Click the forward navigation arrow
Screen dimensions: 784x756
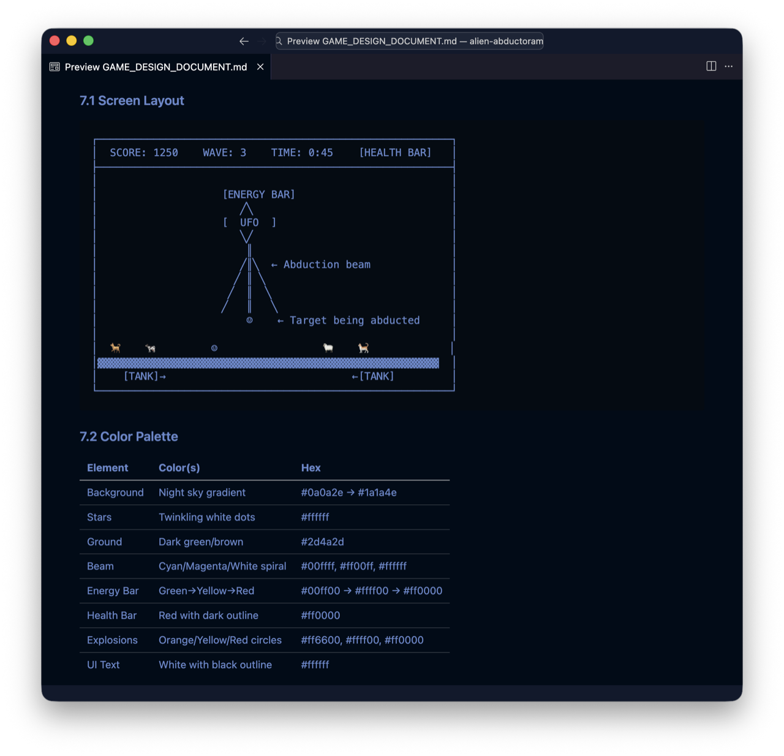point(261,41)
